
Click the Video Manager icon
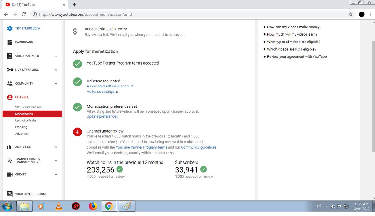tap(10, 56)
